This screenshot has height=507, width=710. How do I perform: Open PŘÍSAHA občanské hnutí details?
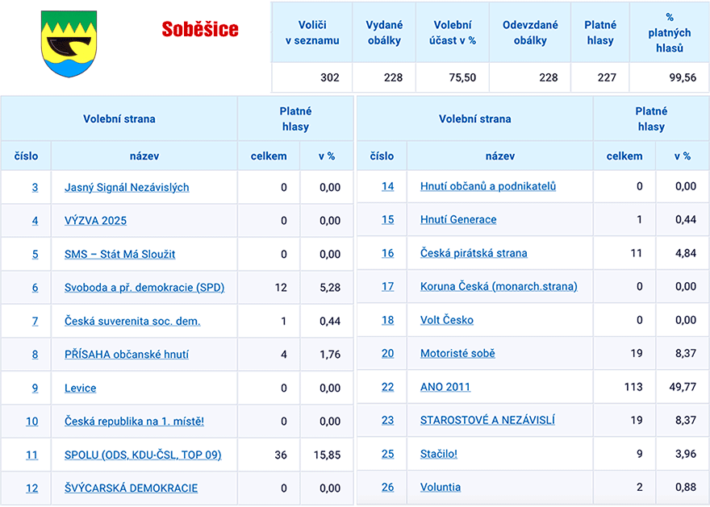coord(127,355)
